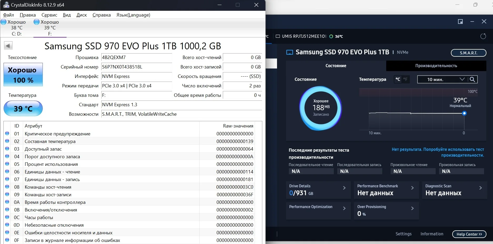Open the Язык(Language) menu
The width and height of the screenshot is (493, 244).
pos(133,15)
